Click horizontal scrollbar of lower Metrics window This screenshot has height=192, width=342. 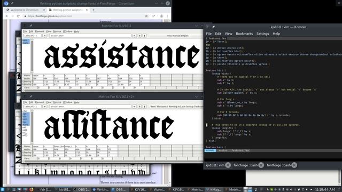[x=112, y=162]
